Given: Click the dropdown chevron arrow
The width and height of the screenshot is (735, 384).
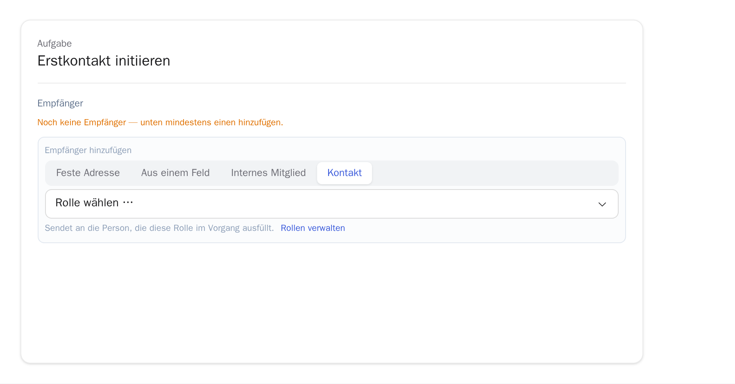Looking at the screenshot, I should point(602,204).
